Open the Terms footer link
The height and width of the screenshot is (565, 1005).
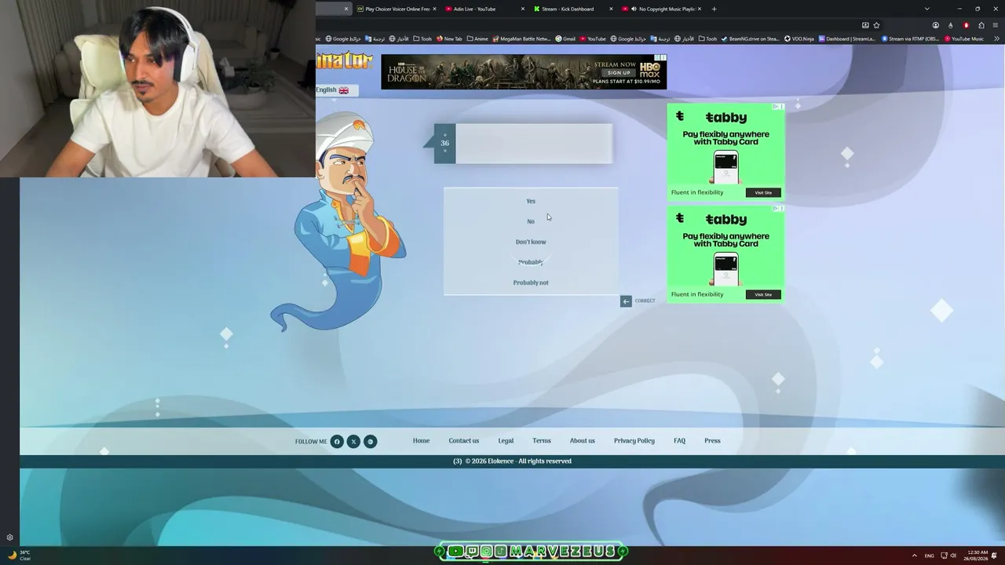542,441
